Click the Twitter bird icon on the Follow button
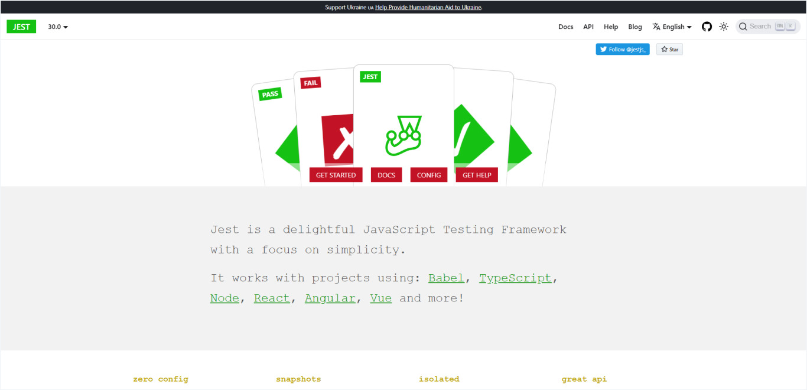The height and width of the screenshot is (390, 807). point(603,49)
